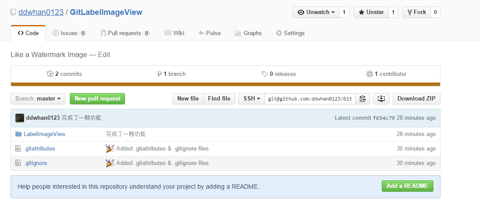View the 1 branch link
This screenshot has width=480, height=201.
click(x=172, y=74)
